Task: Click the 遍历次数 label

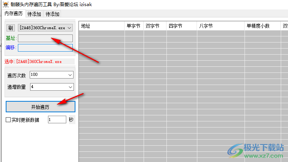Action: [x=16, y=75]
